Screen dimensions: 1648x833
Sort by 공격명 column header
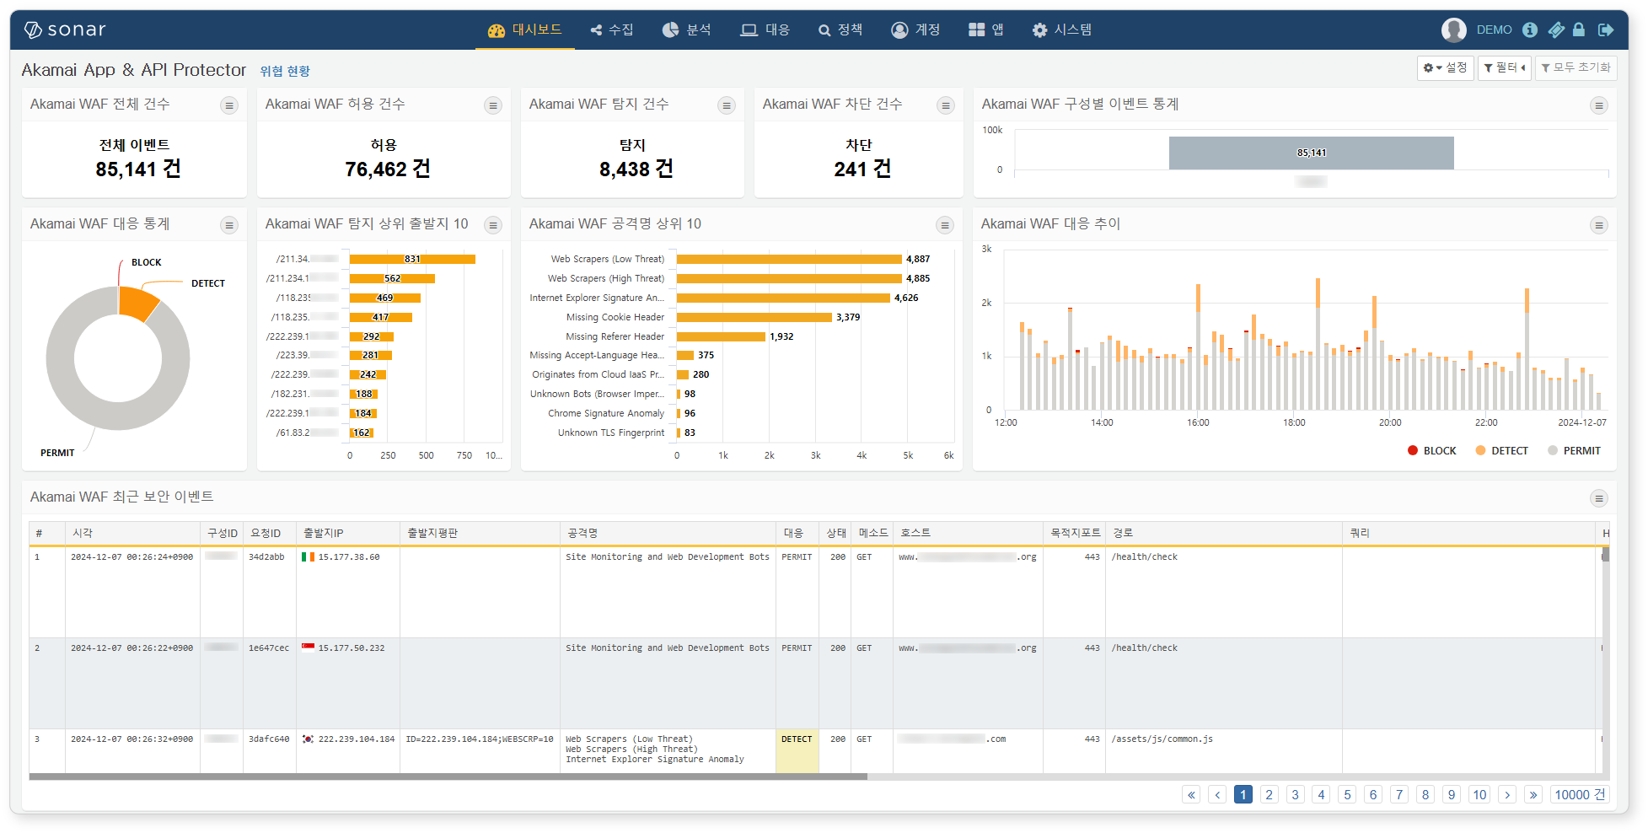pyautogui.click(x=668, y=534)
